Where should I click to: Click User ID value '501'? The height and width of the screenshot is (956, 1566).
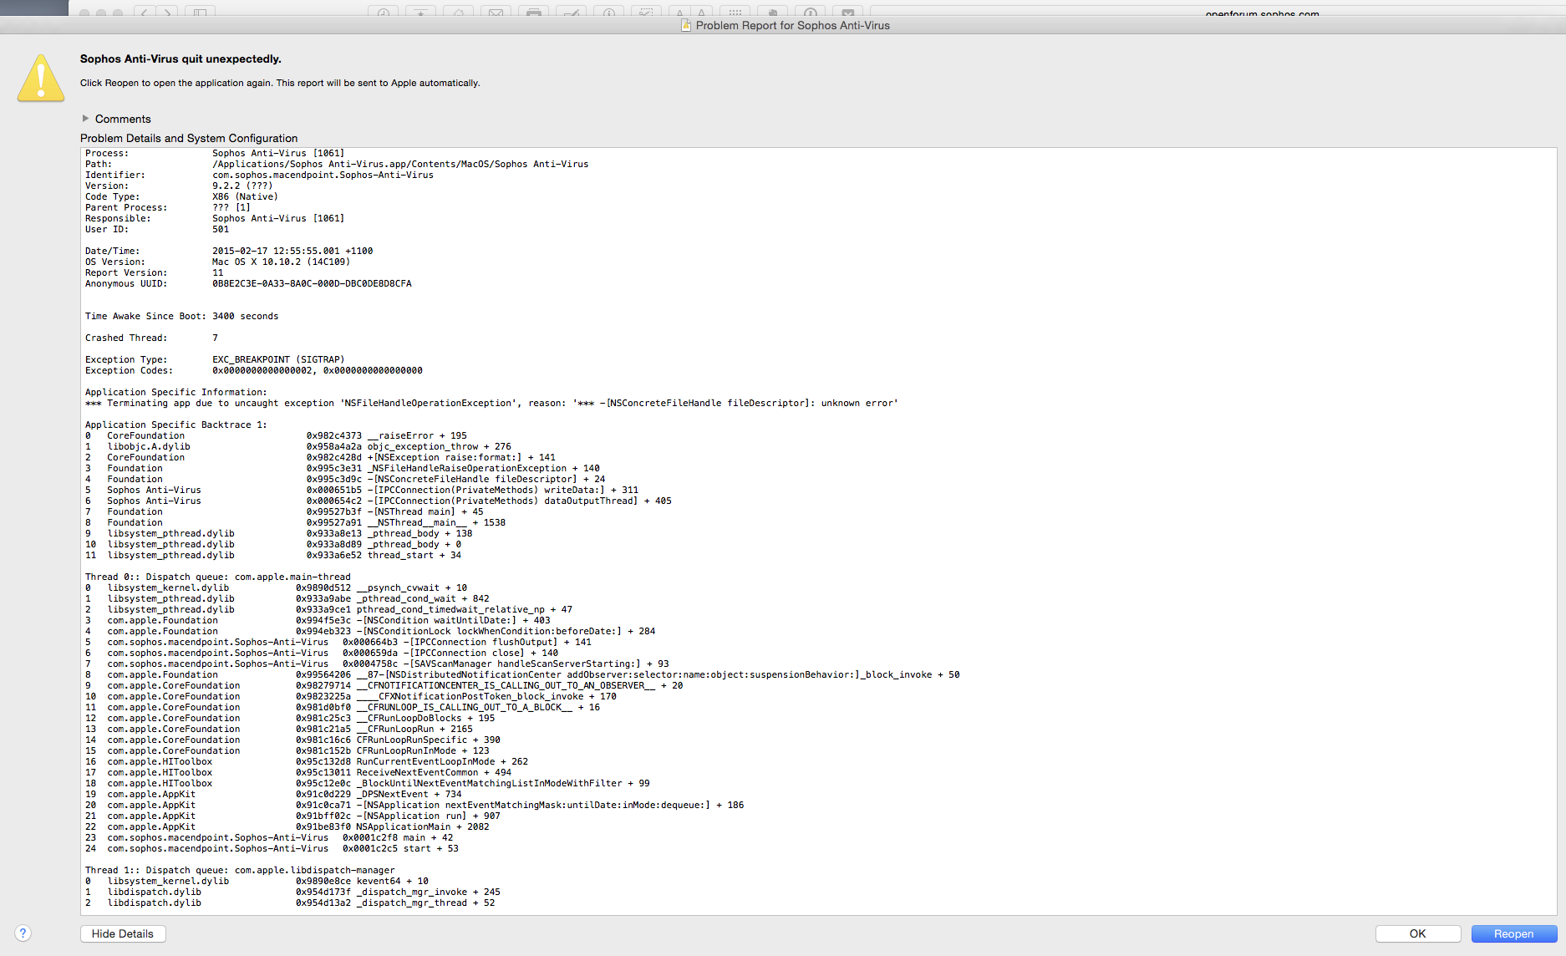click(221, 229)
